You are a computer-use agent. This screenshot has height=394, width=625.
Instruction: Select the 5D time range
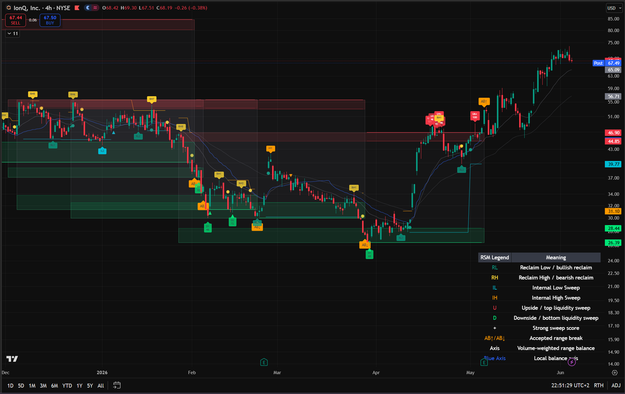click(x=21, y=386)
